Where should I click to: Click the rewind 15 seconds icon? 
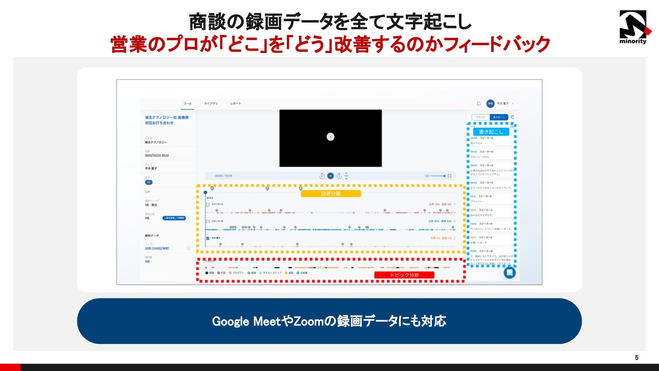click(x=322, y=176)
